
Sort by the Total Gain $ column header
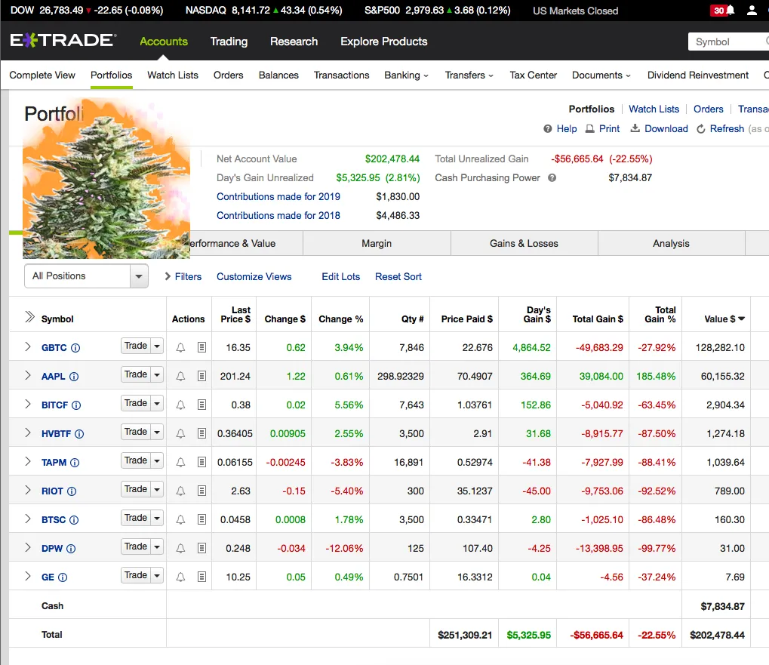598,319
